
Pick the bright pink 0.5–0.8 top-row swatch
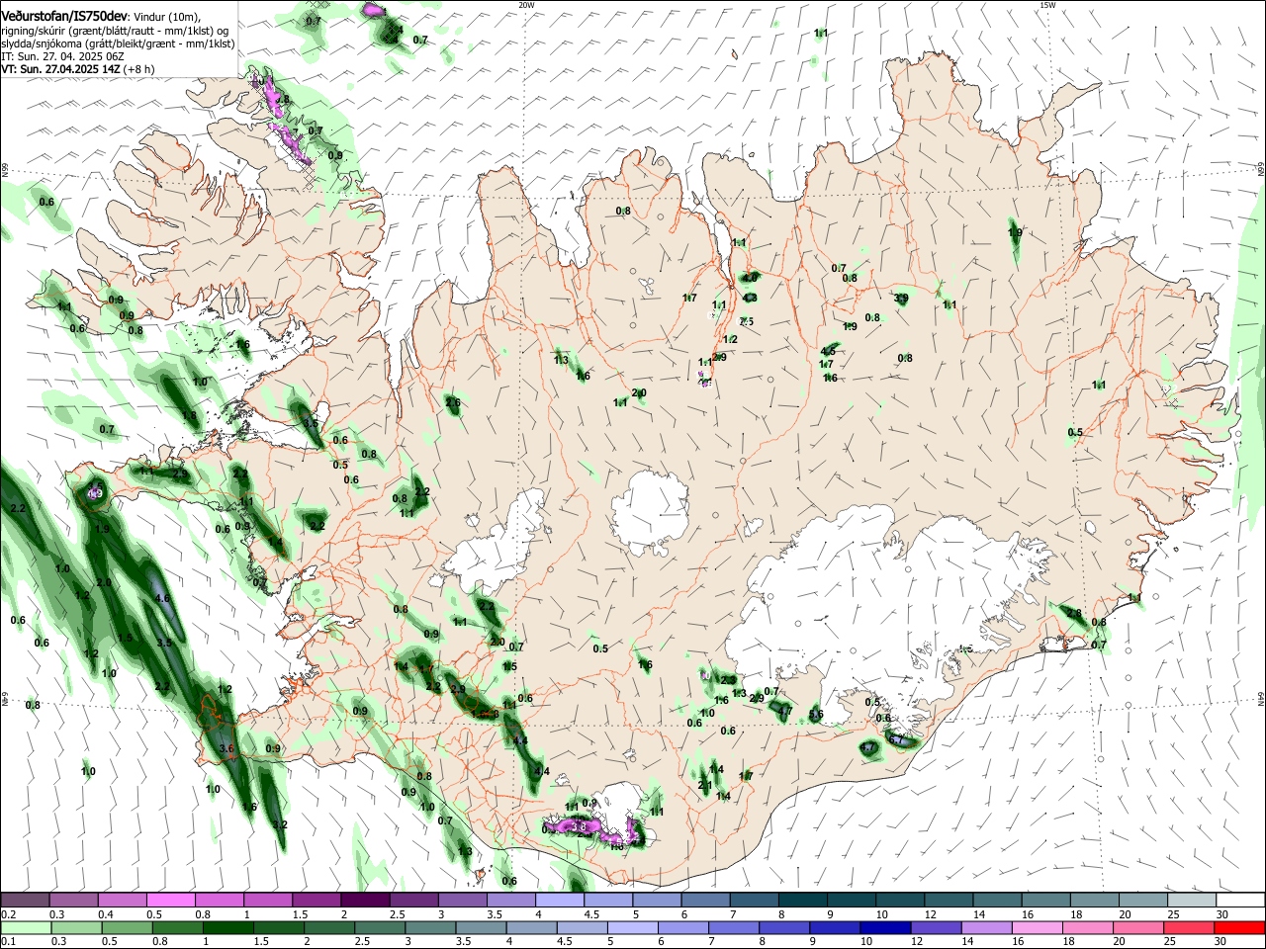171,901
